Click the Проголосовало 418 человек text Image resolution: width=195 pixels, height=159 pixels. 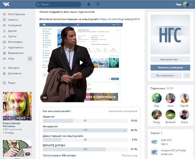click(x=59, y=156)
